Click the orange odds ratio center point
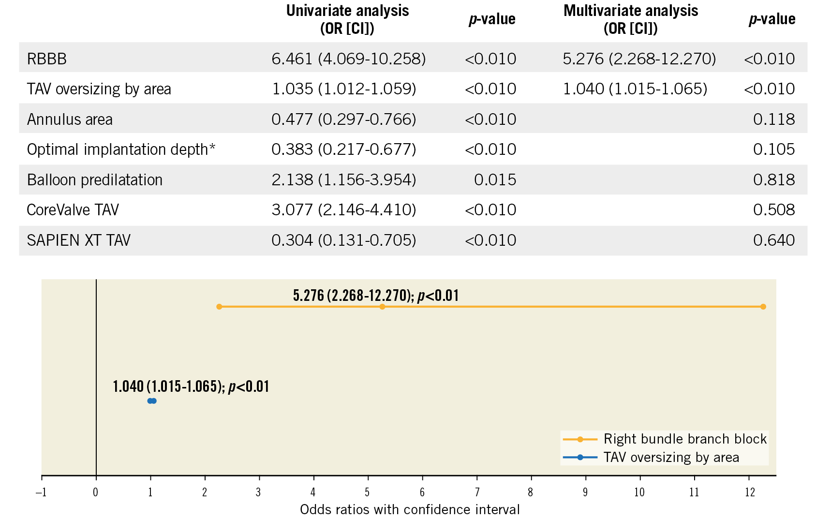This screenshot has width=816, height=520. pyautogui.click(x=382, y=307)
